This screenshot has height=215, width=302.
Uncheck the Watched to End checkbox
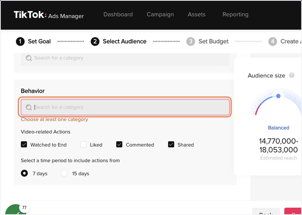(x=24, y=145)
